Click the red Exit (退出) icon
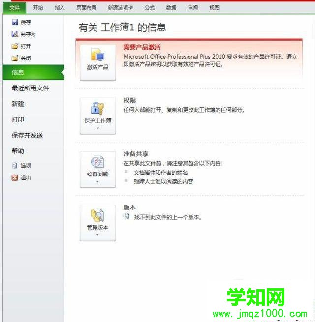Viewport: 315px width, 322px height. [15, 177]
